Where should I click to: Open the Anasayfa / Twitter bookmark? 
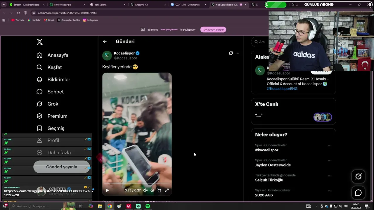69,20
